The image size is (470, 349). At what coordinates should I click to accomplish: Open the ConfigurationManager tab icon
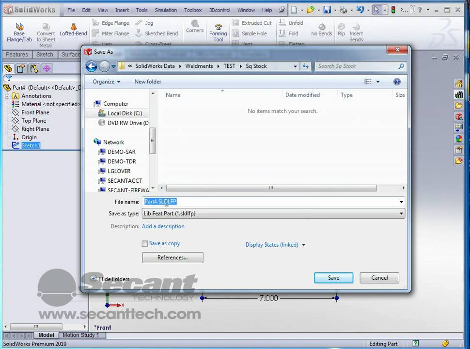click(x=34, y=69)
